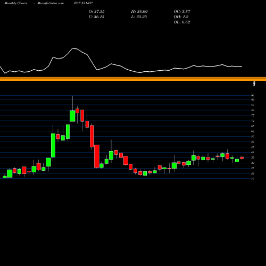This screenshot has height=266, width=266.
Task: Select the tall green candle rising from 37 to 59
Action: click(x=53, y=145)
